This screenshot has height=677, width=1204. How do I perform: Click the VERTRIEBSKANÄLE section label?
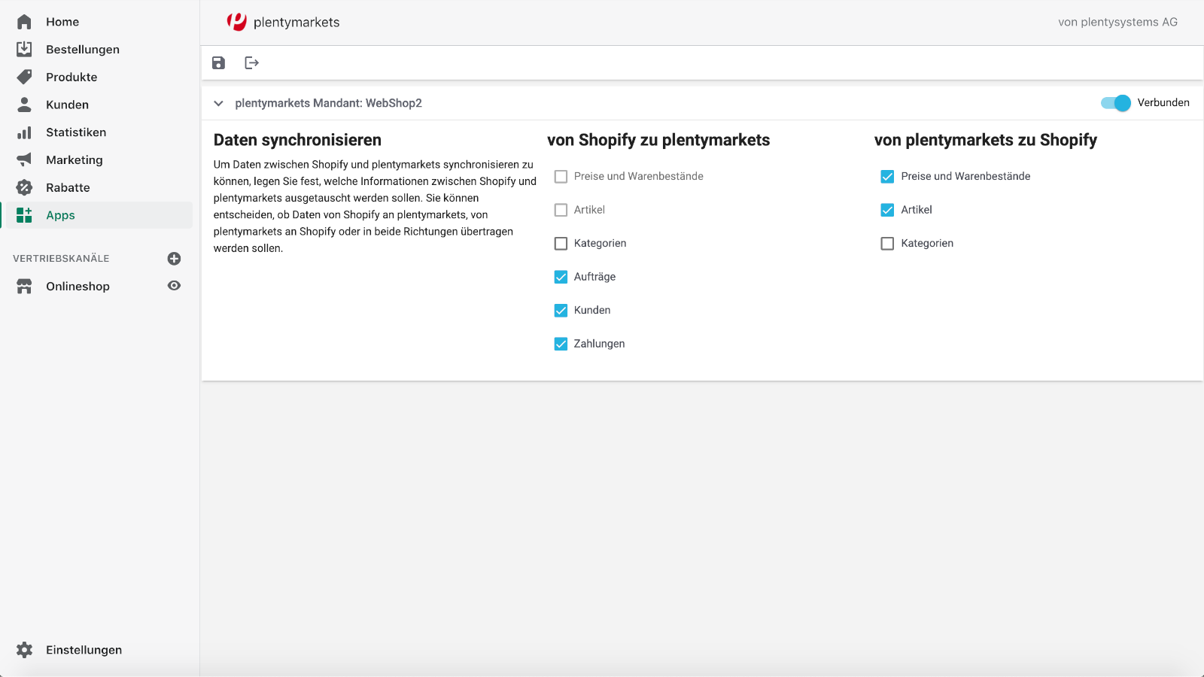(x=61, y=259)
